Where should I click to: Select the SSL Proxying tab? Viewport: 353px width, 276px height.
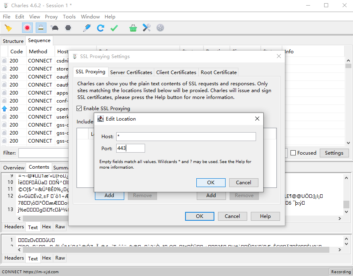(x=90, y=72)
